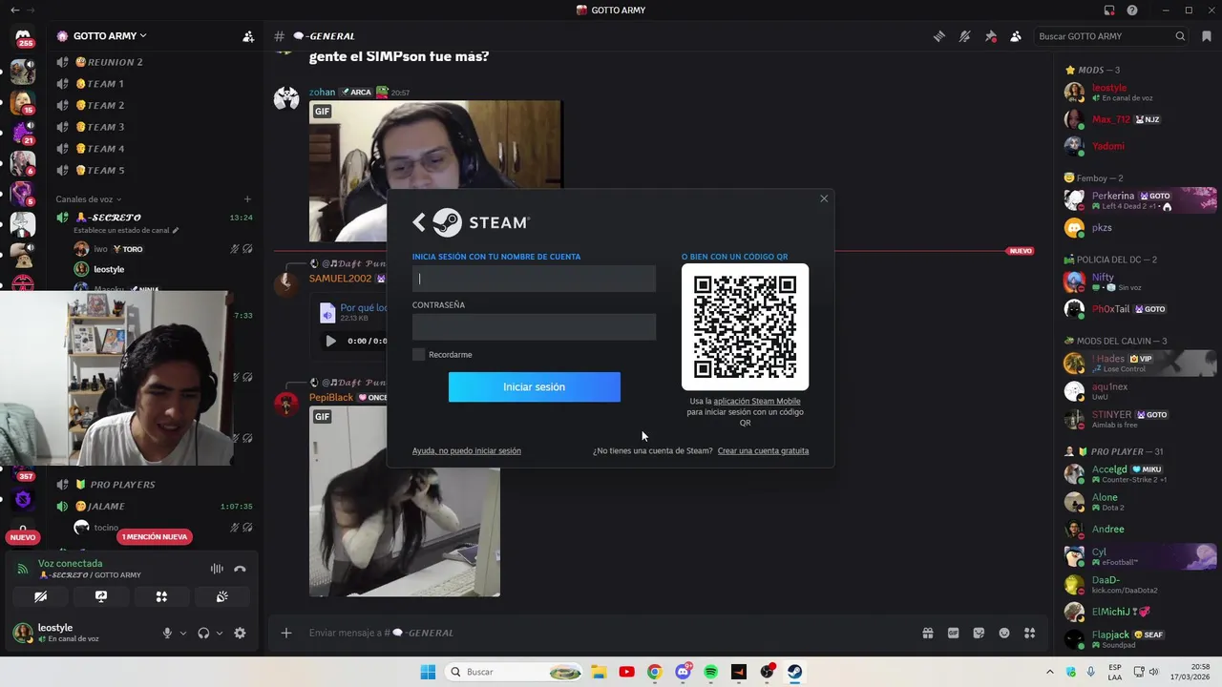Toggle channel notification mute bell

(x=965, y=36)
